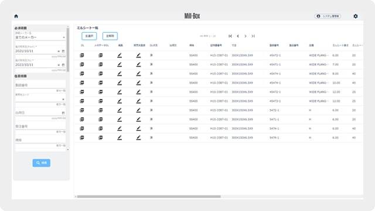Click the download icon in the first row's DL column
The height and width of the screenshot is (211, 375).
(x=82, y=55)
